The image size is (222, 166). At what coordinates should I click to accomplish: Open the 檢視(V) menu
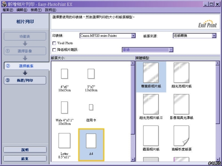click(36, 10)
